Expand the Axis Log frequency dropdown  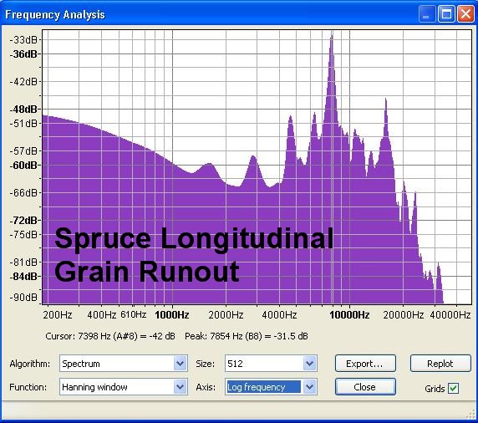pyautogui.click(x=309, y=387)
